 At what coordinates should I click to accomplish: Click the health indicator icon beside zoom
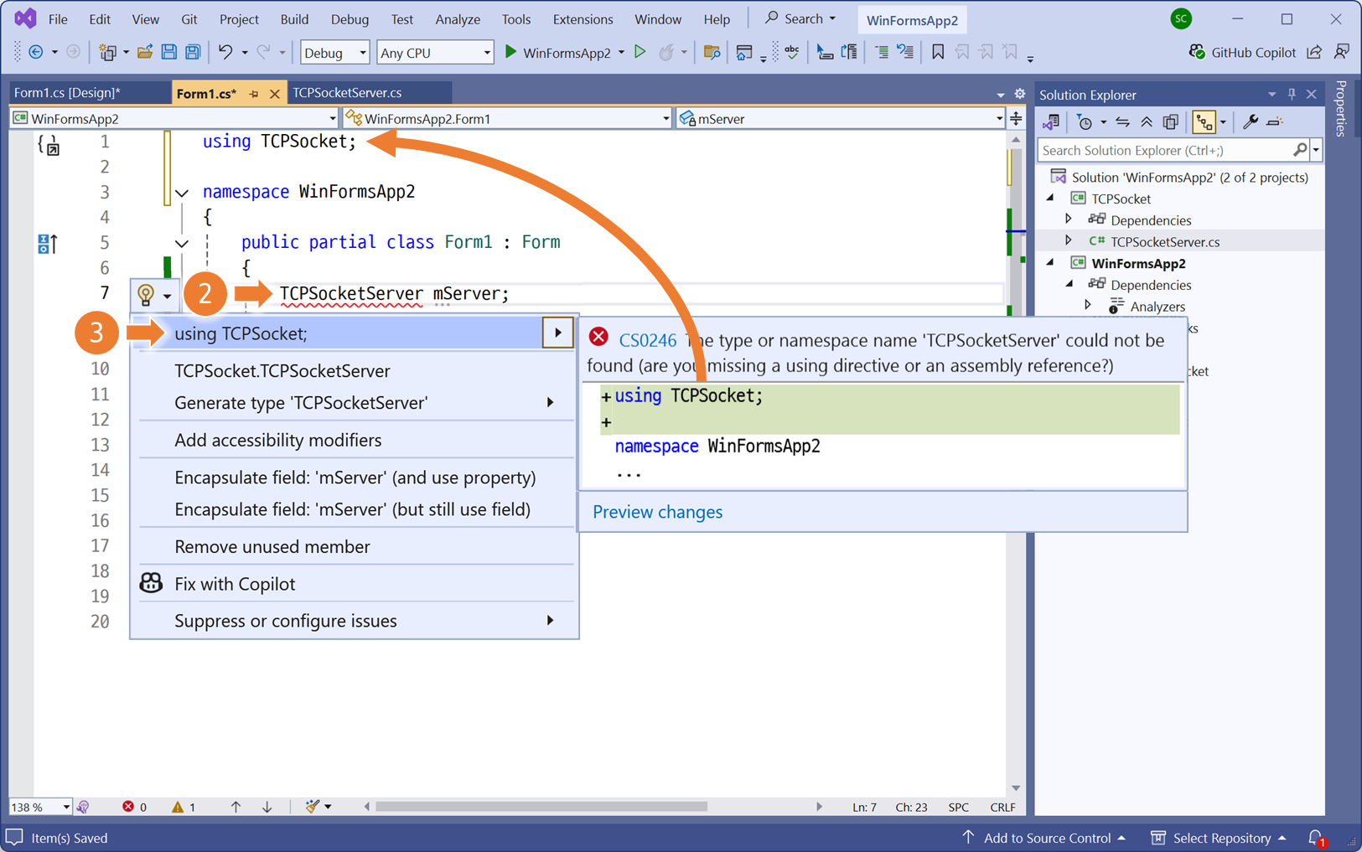(x=83, y=807)
